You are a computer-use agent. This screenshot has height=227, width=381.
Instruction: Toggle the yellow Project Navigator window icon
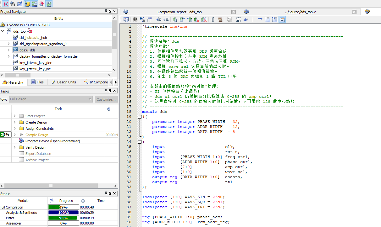(x=27, y=4)
